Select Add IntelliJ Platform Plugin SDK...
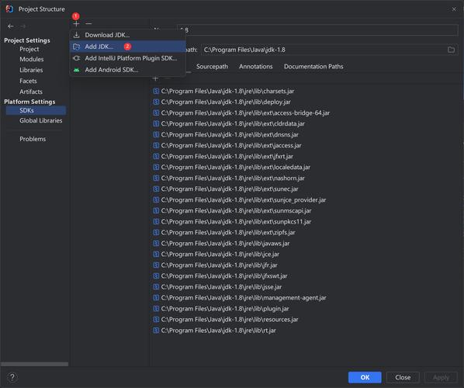Image resolution: width=464 pixels, height=388 pixels. point(128,58)
